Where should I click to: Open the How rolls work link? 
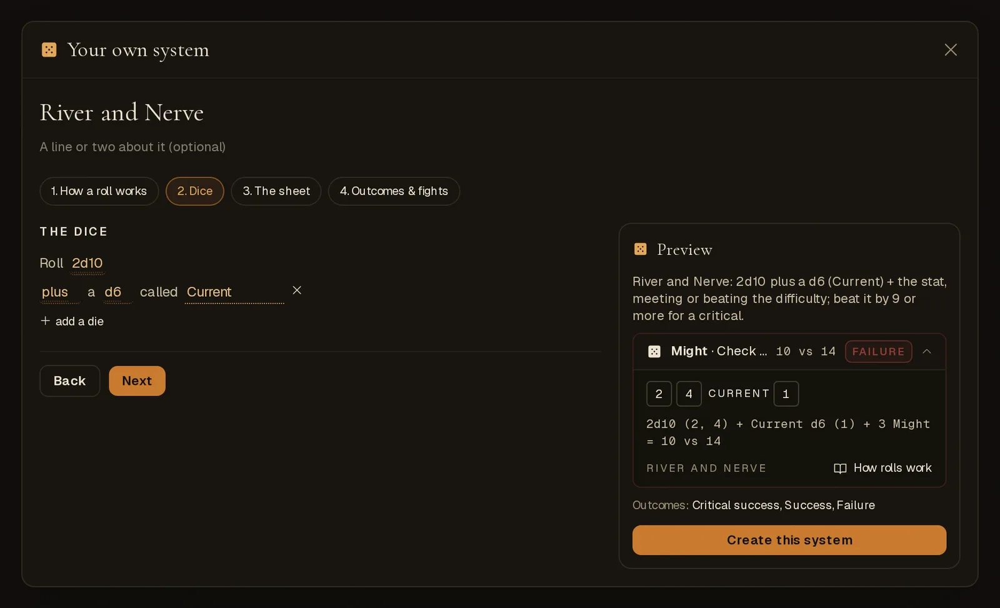(883, 468)
